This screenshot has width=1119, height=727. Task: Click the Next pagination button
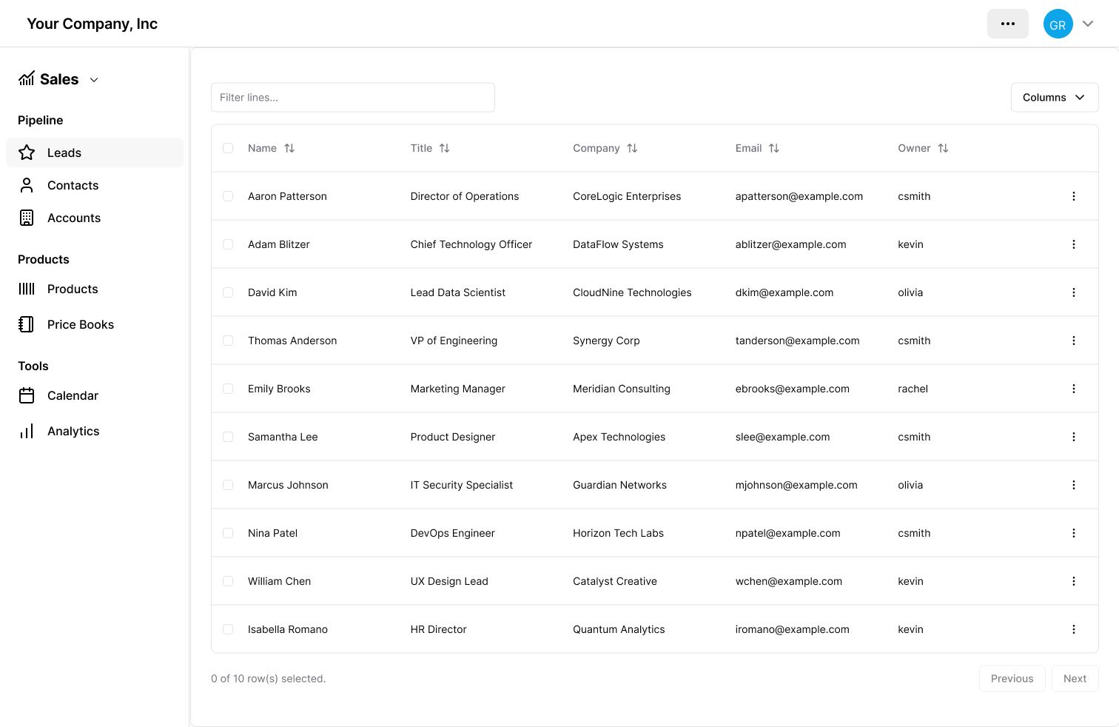point(1075,678)
